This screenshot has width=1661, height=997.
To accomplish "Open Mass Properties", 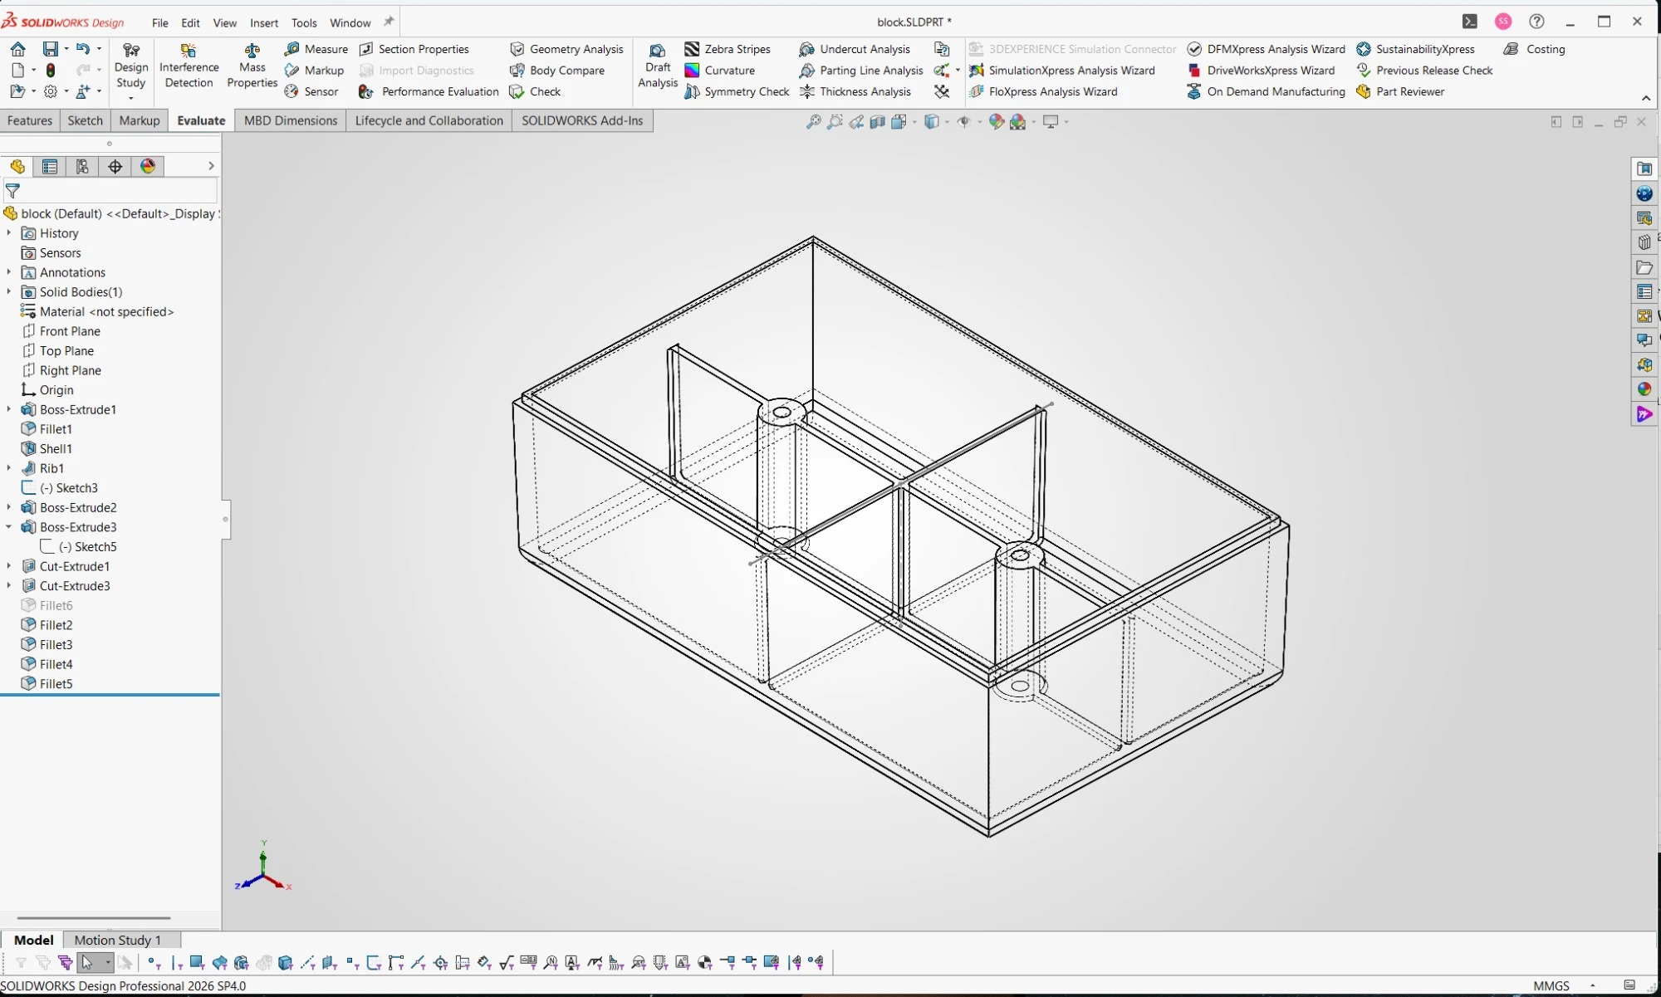I will tap(252, 66).
